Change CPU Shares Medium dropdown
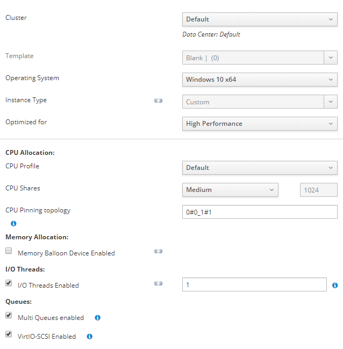Image resolution: width=343 pixels, height=349 pixels. (x=230, y=190)
